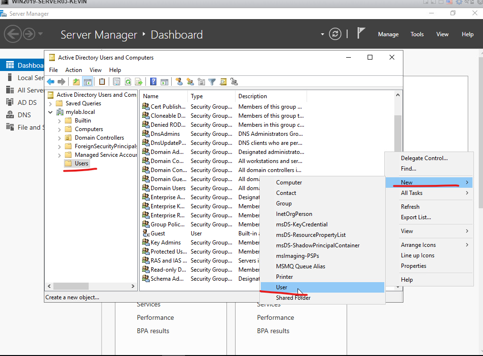Expand Managed Service Accounts node
The image size is (483, 356).
click(x=60, y=155)
